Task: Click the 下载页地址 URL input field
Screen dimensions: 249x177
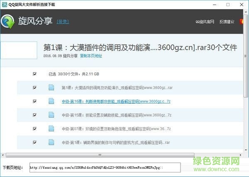Action: (x=105, y=167)
